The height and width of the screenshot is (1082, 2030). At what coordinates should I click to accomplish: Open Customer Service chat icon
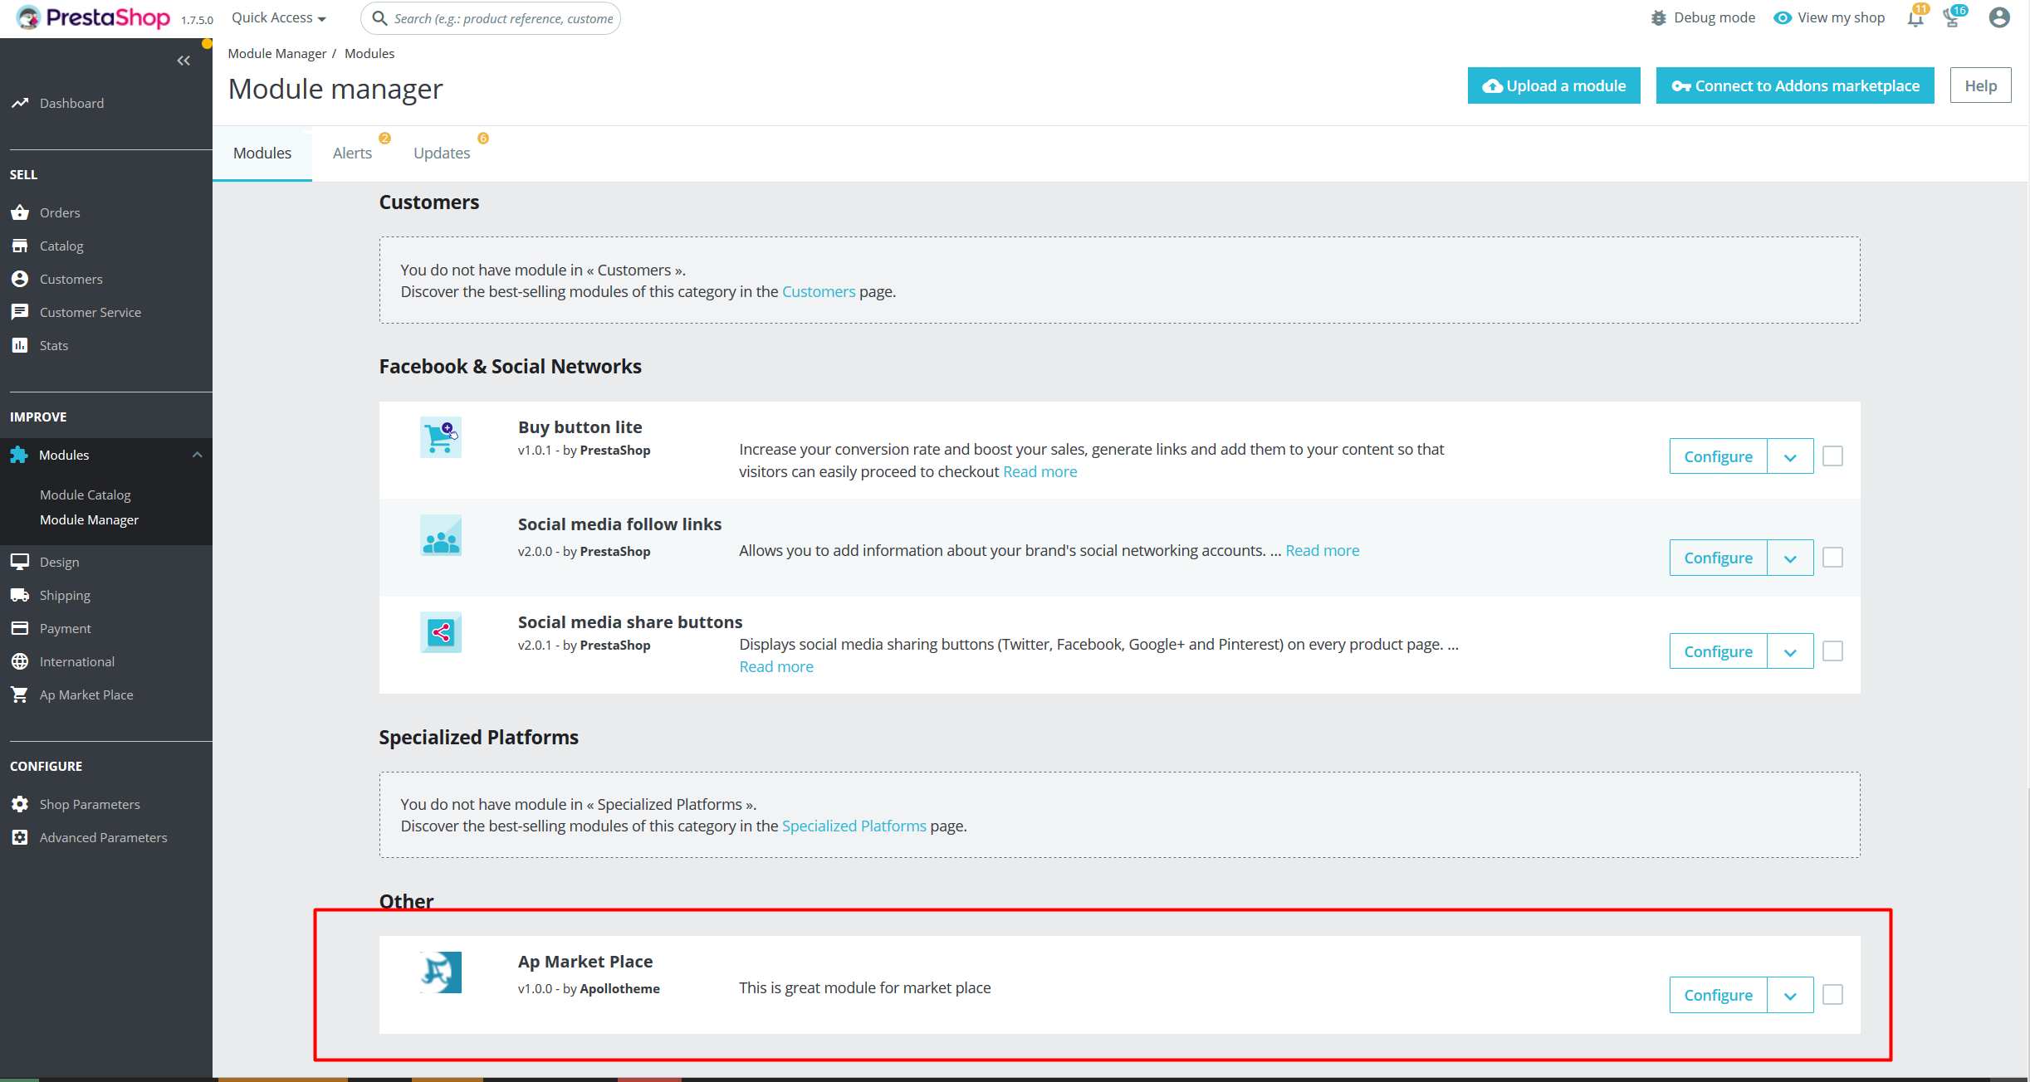click(20, 312)
